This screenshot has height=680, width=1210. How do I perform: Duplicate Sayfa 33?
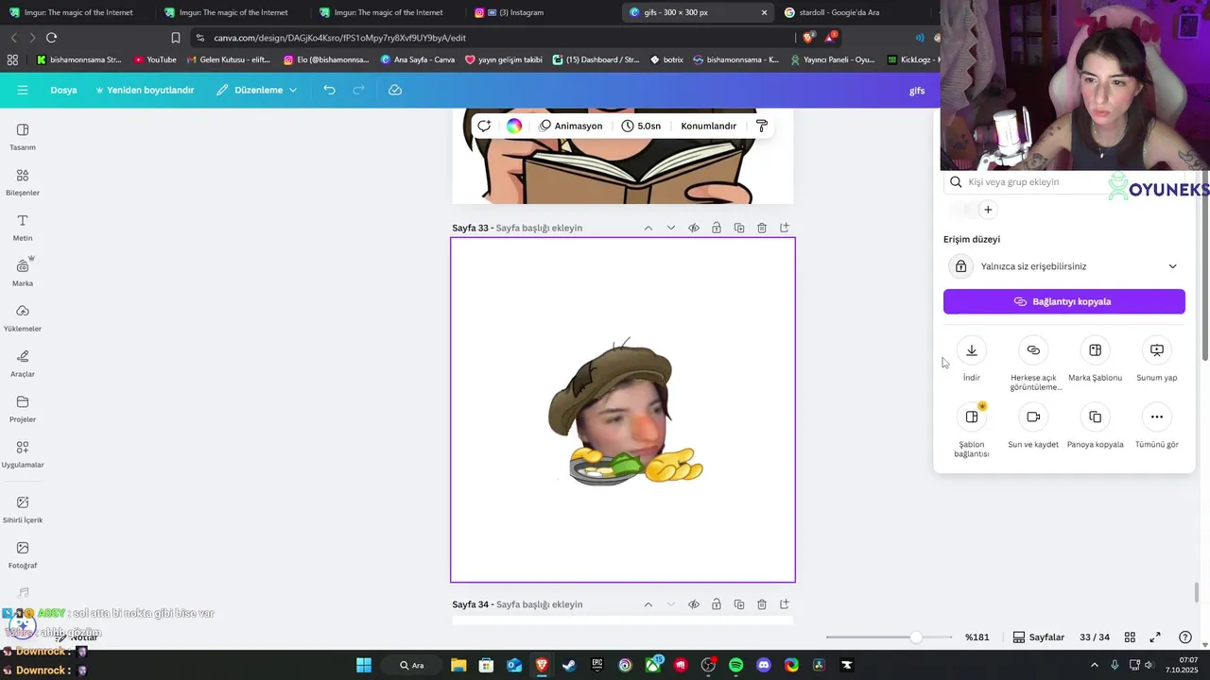(739, 228)
